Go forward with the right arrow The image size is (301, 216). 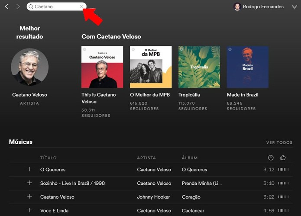pyautogui.click(x=18, y=6)
